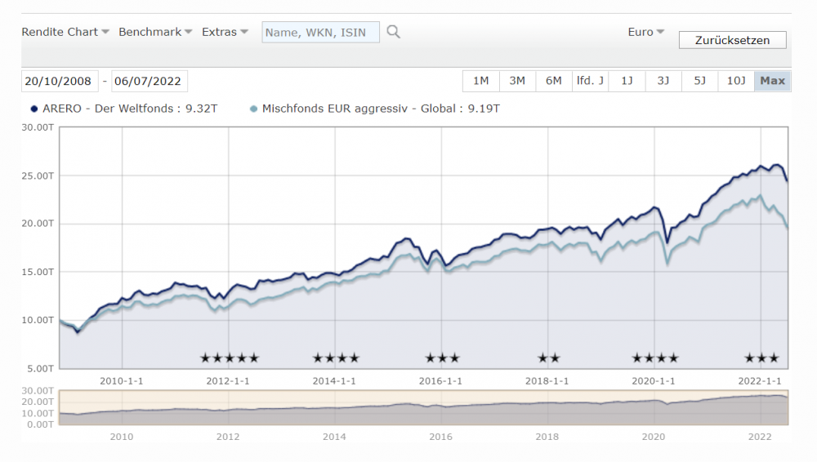Click the three-star rating near 2022
817x462 pixels.
click(761, 358)
